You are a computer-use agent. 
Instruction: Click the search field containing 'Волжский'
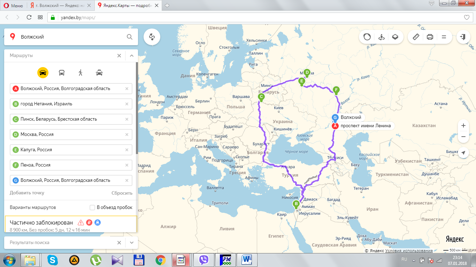click(70, 37)
